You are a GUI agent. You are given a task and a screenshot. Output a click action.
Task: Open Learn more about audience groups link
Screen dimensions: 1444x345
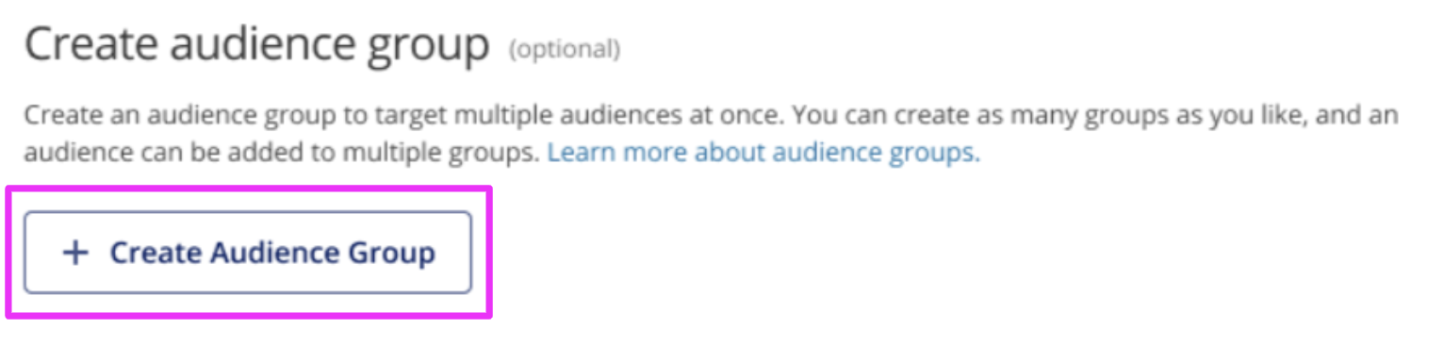coord(763,153)
